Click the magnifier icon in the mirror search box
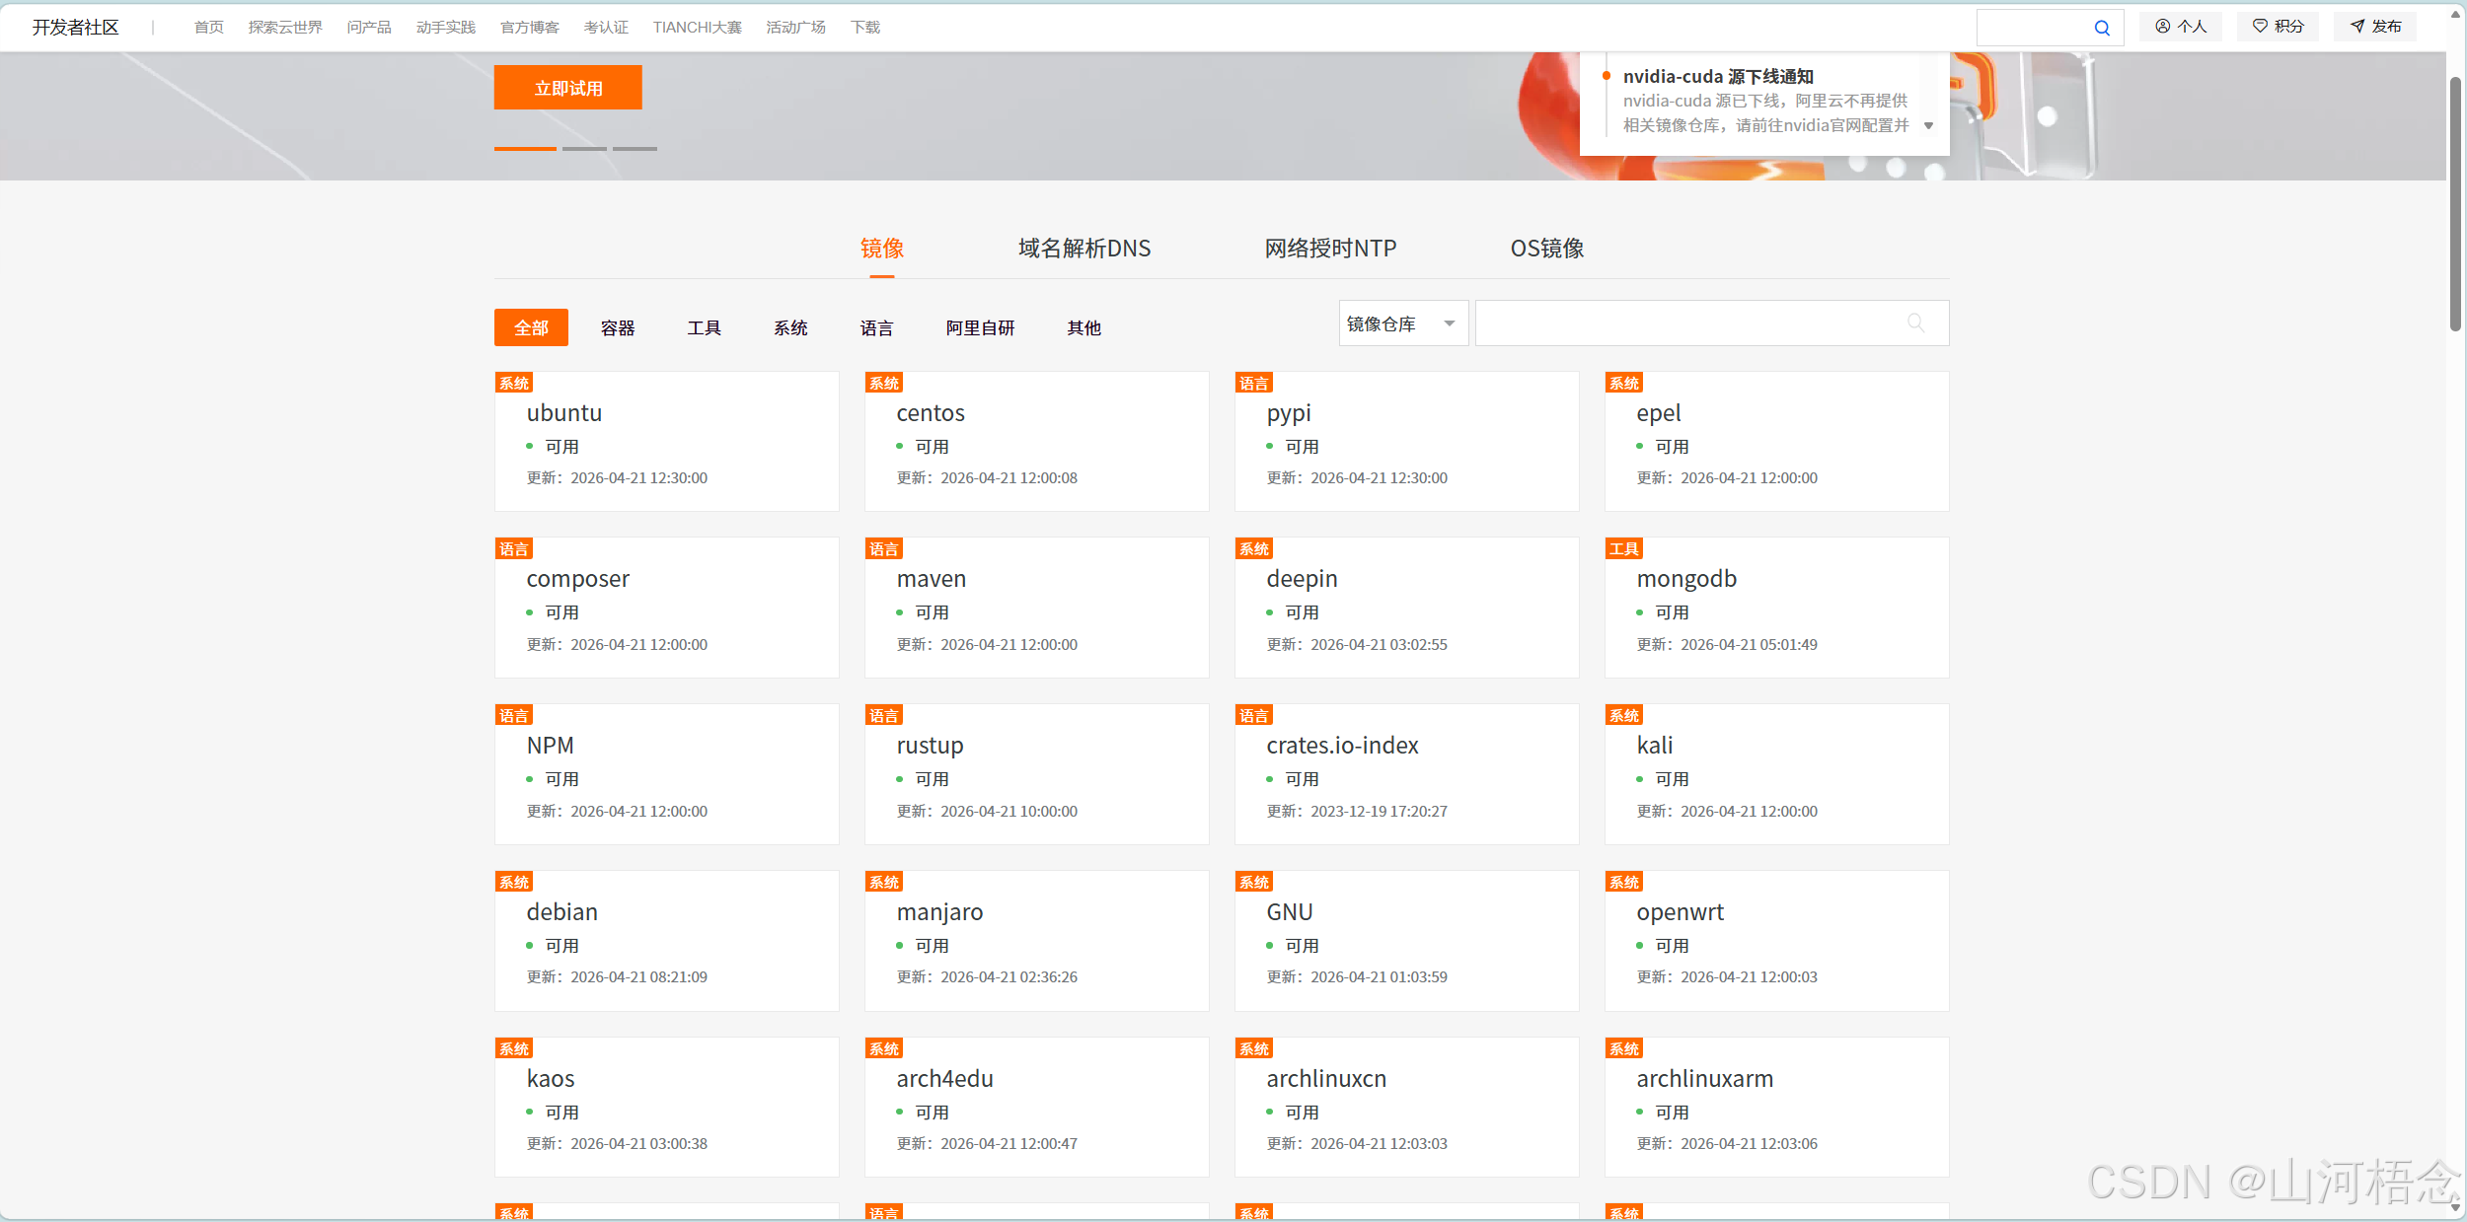The image size is (2467, 1222). [x=1915, y=323]
